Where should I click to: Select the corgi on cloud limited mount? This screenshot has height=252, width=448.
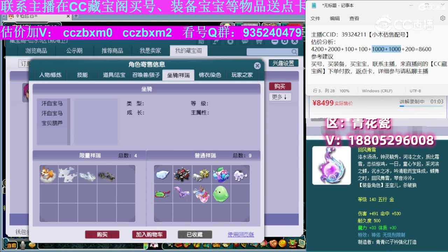(48, 174)
